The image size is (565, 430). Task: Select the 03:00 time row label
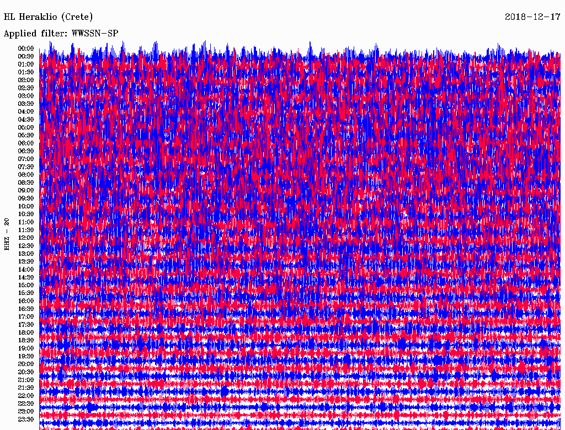point(26,96)
